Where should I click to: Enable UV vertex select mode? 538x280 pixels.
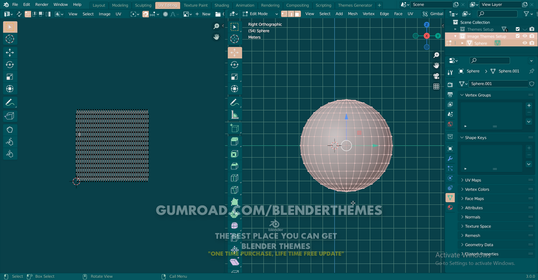28,14
